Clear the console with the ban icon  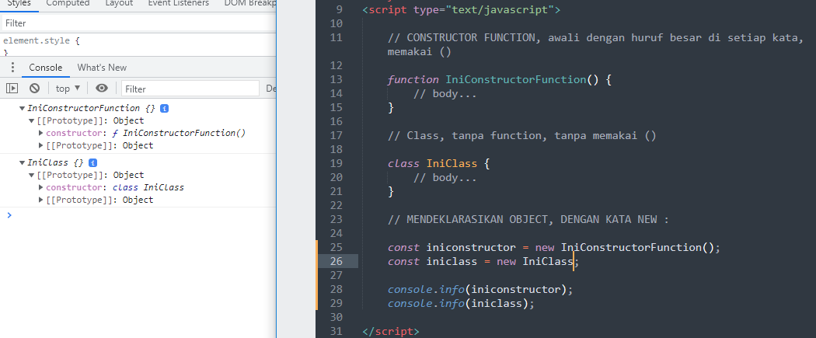(x=34, y=89)
